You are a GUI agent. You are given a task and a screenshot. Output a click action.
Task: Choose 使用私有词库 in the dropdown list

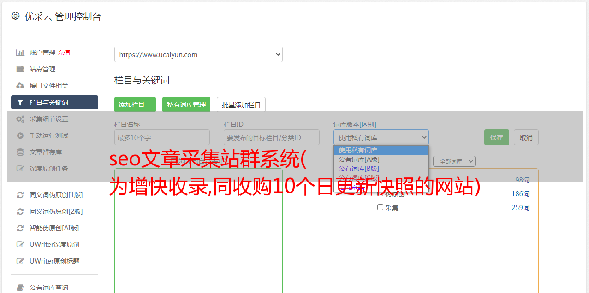tap(381, 150)
